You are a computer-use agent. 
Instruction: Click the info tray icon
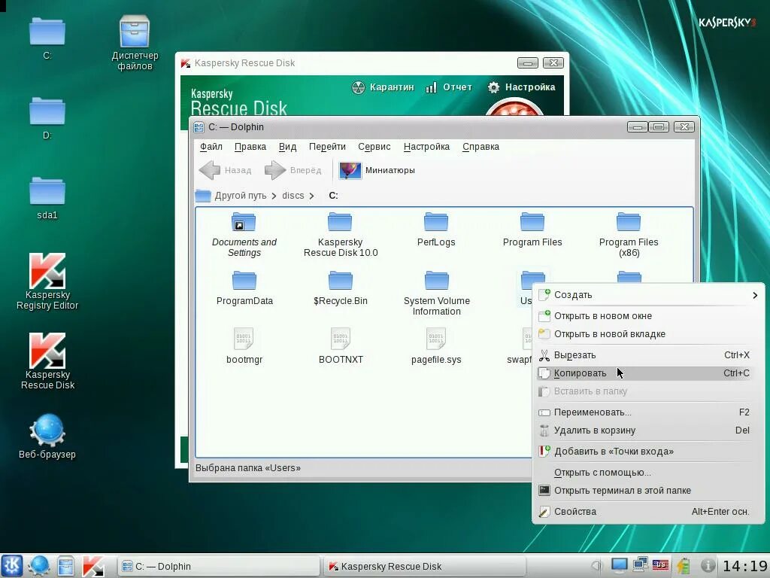[x=707, y=566]
